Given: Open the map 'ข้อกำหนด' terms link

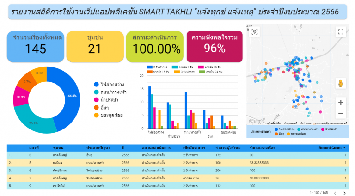Looking at the screenshot, I should (306, 123).
